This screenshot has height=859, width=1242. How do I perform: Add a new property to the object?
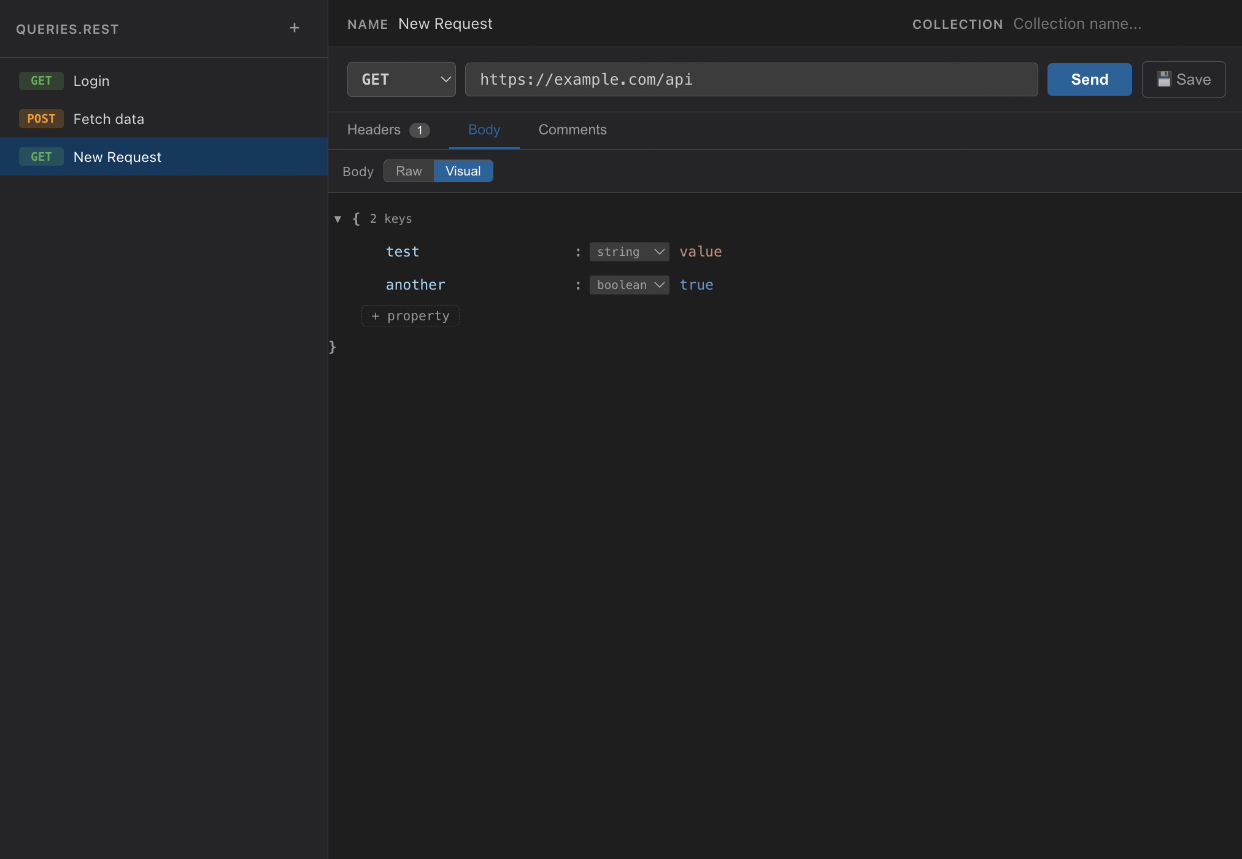point(411,316)
